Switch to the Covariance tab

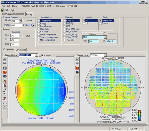click(21, 50)
